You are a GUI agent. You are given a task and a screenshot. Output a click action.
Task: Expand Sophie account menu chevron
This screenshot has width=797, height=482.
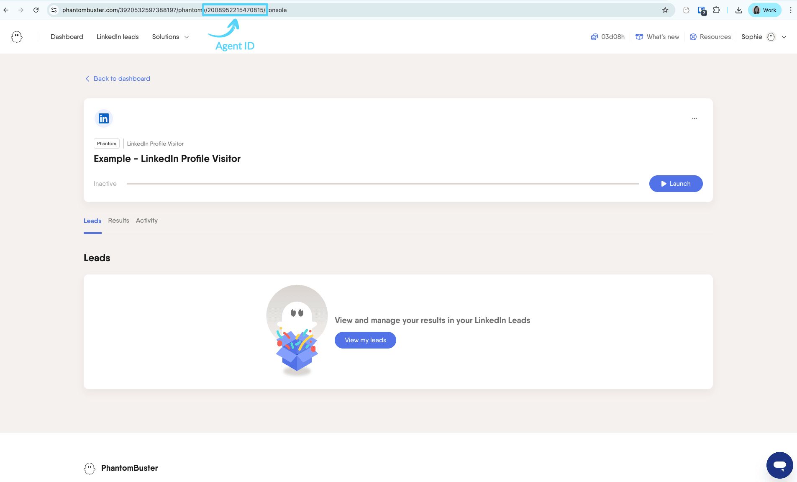(784, 37)
